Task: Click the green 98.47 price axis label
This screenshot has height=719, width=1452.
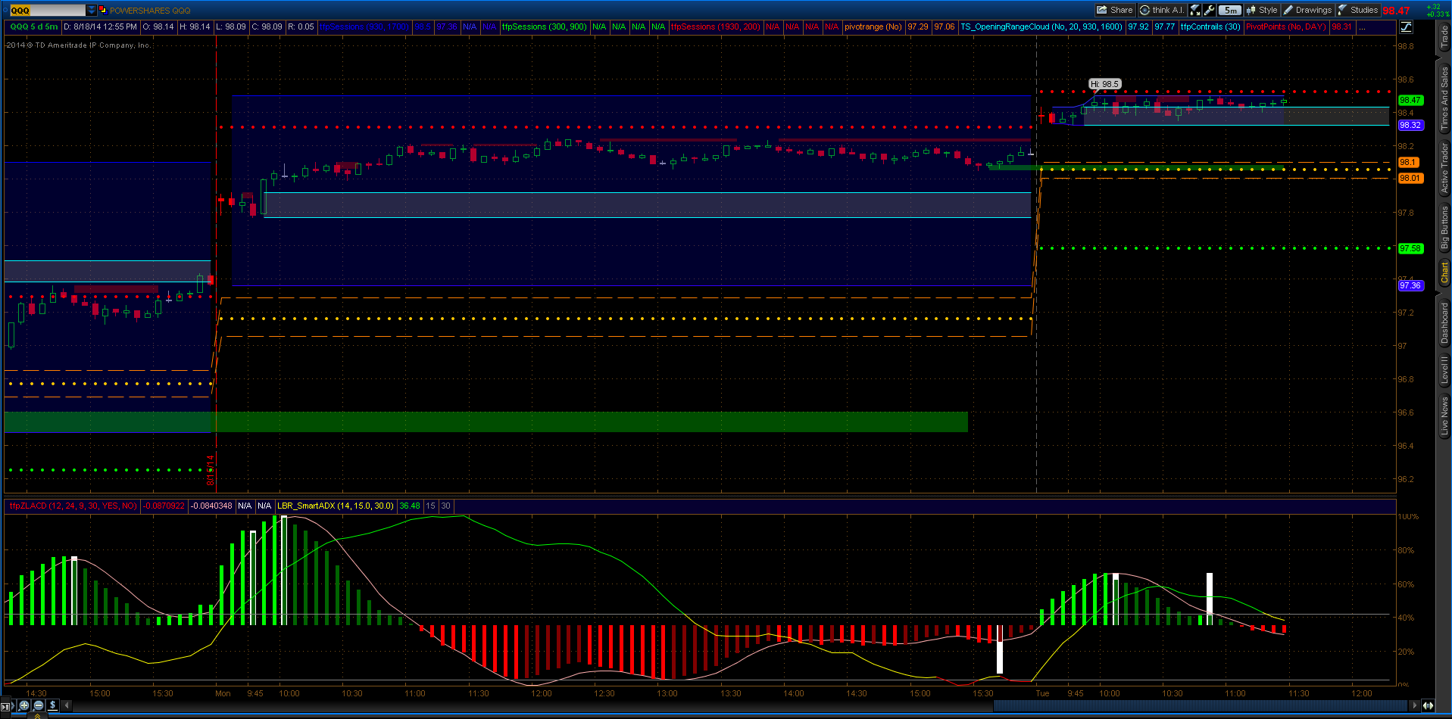Action: pos(1410,100)
